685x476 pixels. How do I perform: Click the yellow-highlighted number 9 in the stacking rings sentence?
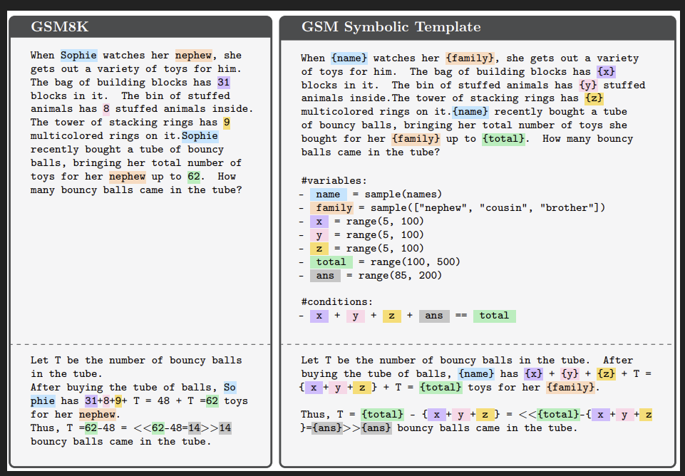227,123
